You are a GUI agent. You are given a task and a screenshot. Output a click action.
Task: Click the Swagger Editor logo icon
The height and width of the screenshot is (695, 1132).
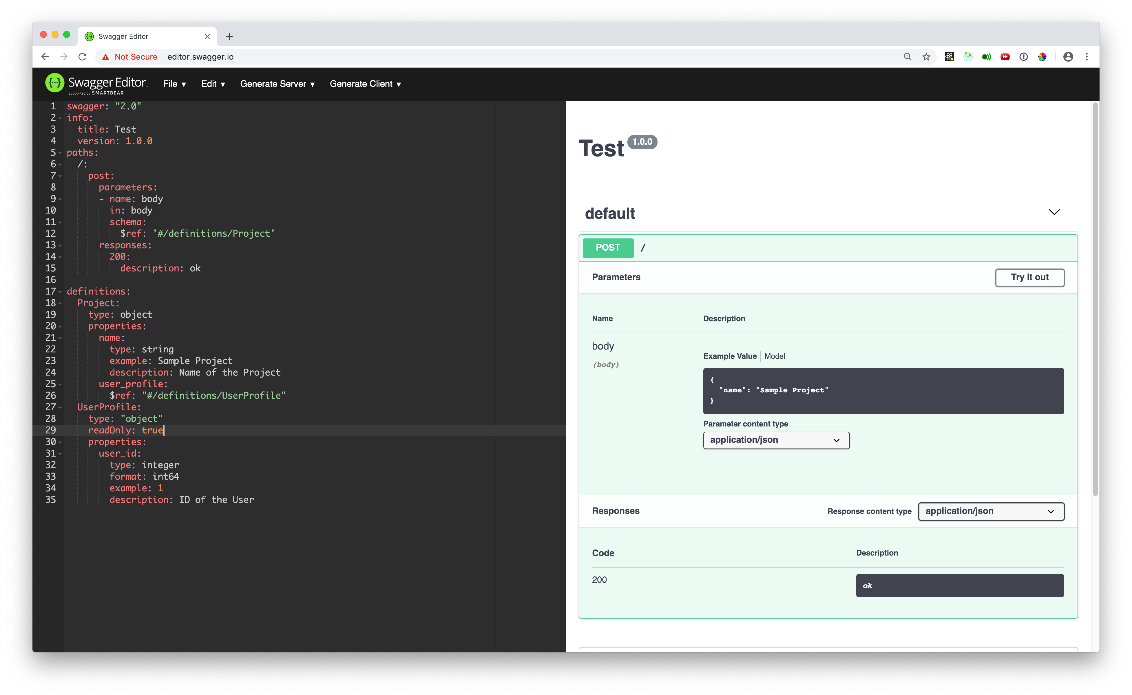click(55, 83)
